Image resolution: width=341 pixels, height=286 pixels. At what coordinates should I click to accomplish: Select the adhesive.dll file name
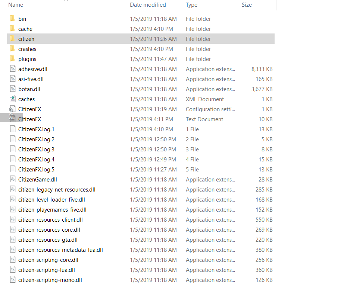pos(32,69)
